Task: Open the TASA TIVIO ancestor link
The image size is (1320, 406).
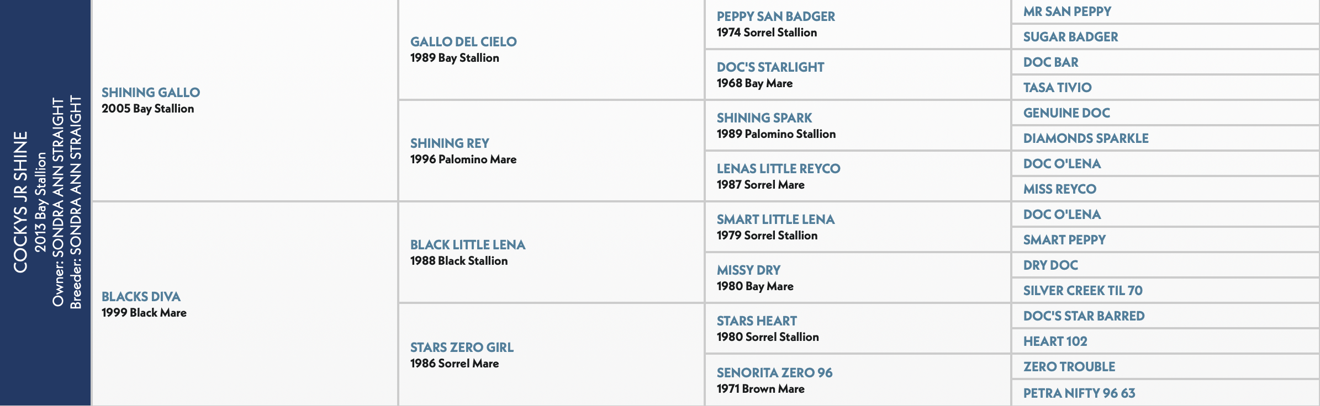Action: point(1057,88)
